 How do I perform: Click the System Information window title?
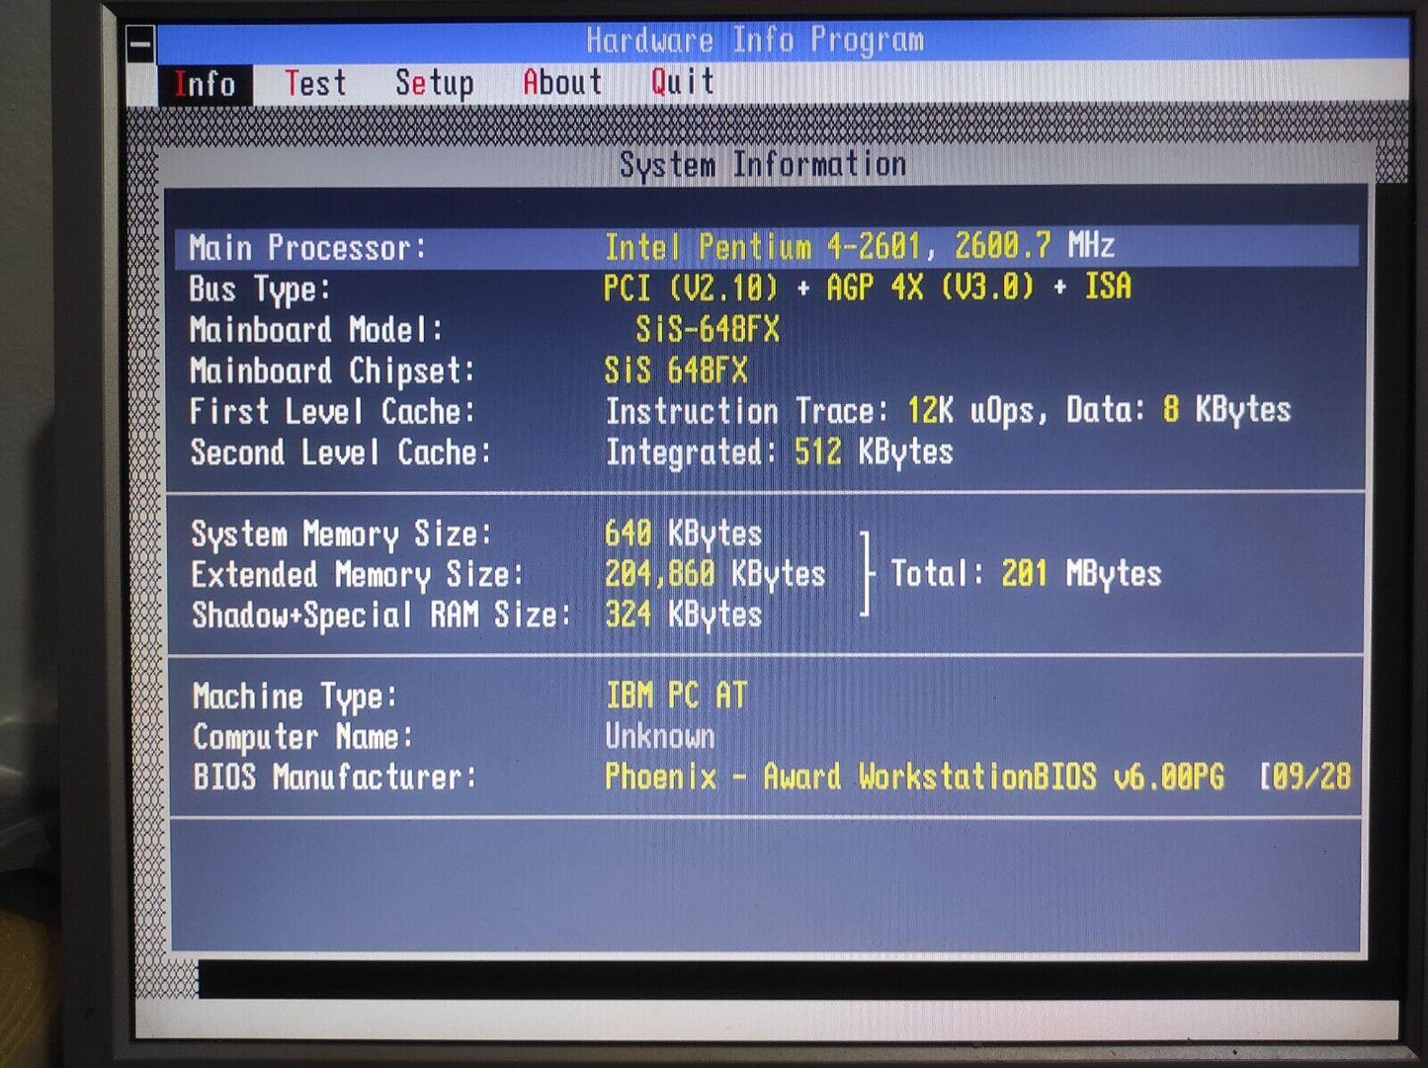pyautogui.click(x=762, y=164)
